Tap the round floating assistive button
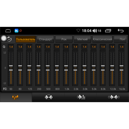 4,38
